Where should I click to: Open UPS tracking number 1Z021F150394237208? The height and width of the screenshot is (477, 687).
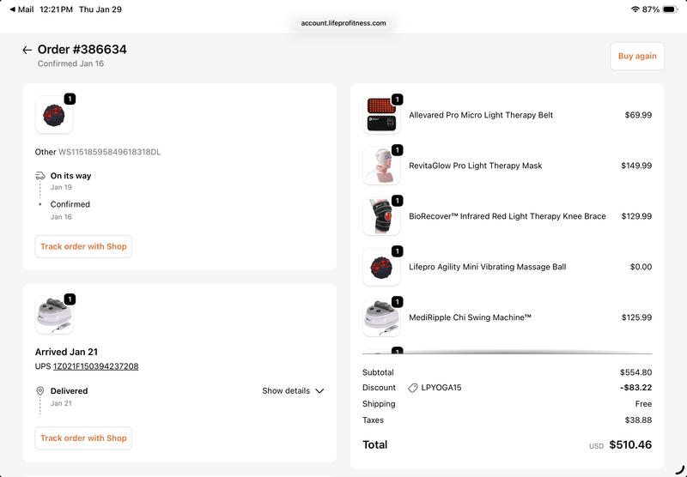click(x=95, y=366)
